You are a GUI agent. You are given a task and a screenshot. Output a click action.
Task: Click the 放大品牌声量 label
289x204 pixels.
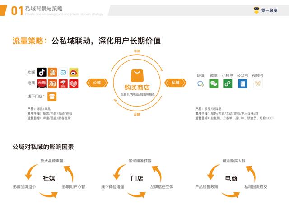(x=52, y=161)
